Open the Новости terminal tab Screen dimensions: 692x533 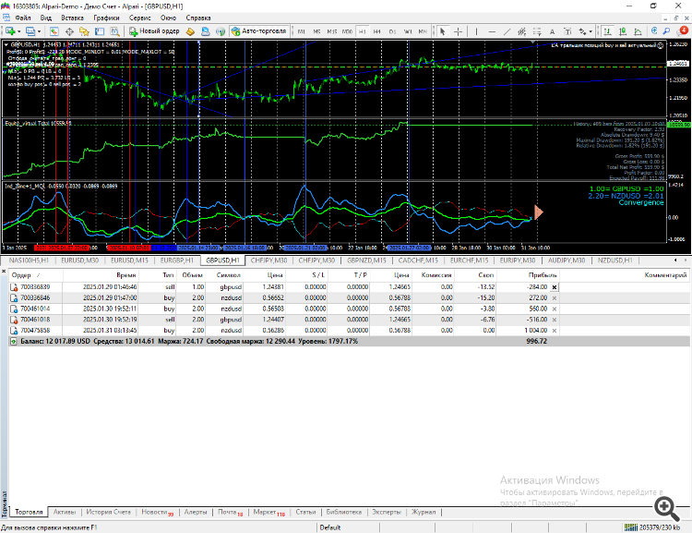[x=157, y=512]
